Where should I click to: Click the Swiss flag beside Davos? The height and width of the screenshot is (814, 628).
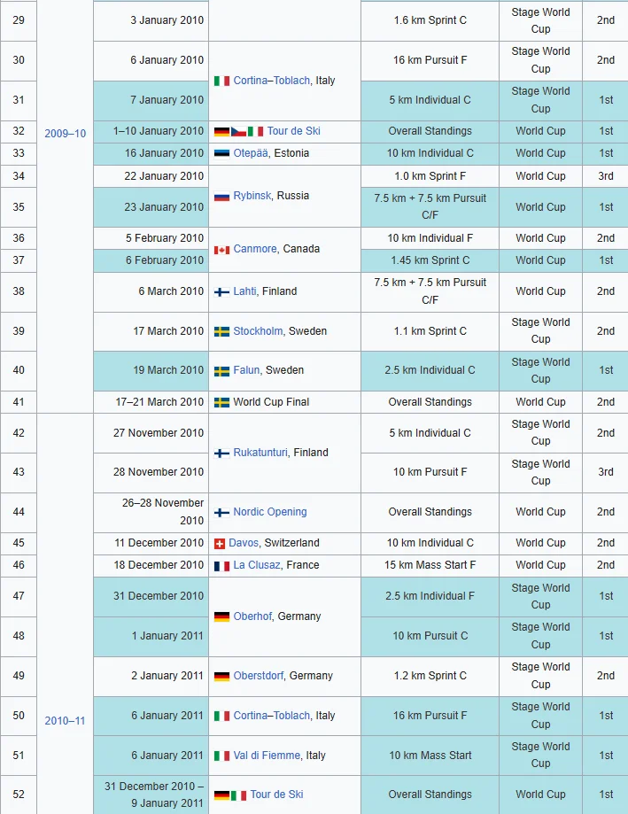click(220, 544)
